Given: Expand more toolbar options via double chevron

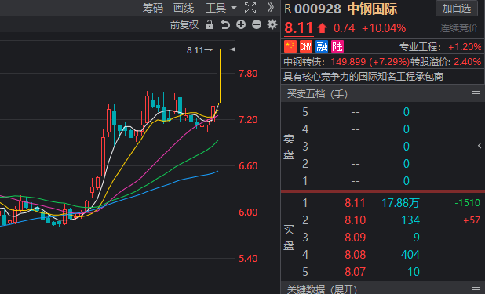Looking at the screenshot, I should pyautogui.click(x=270, y=7).
